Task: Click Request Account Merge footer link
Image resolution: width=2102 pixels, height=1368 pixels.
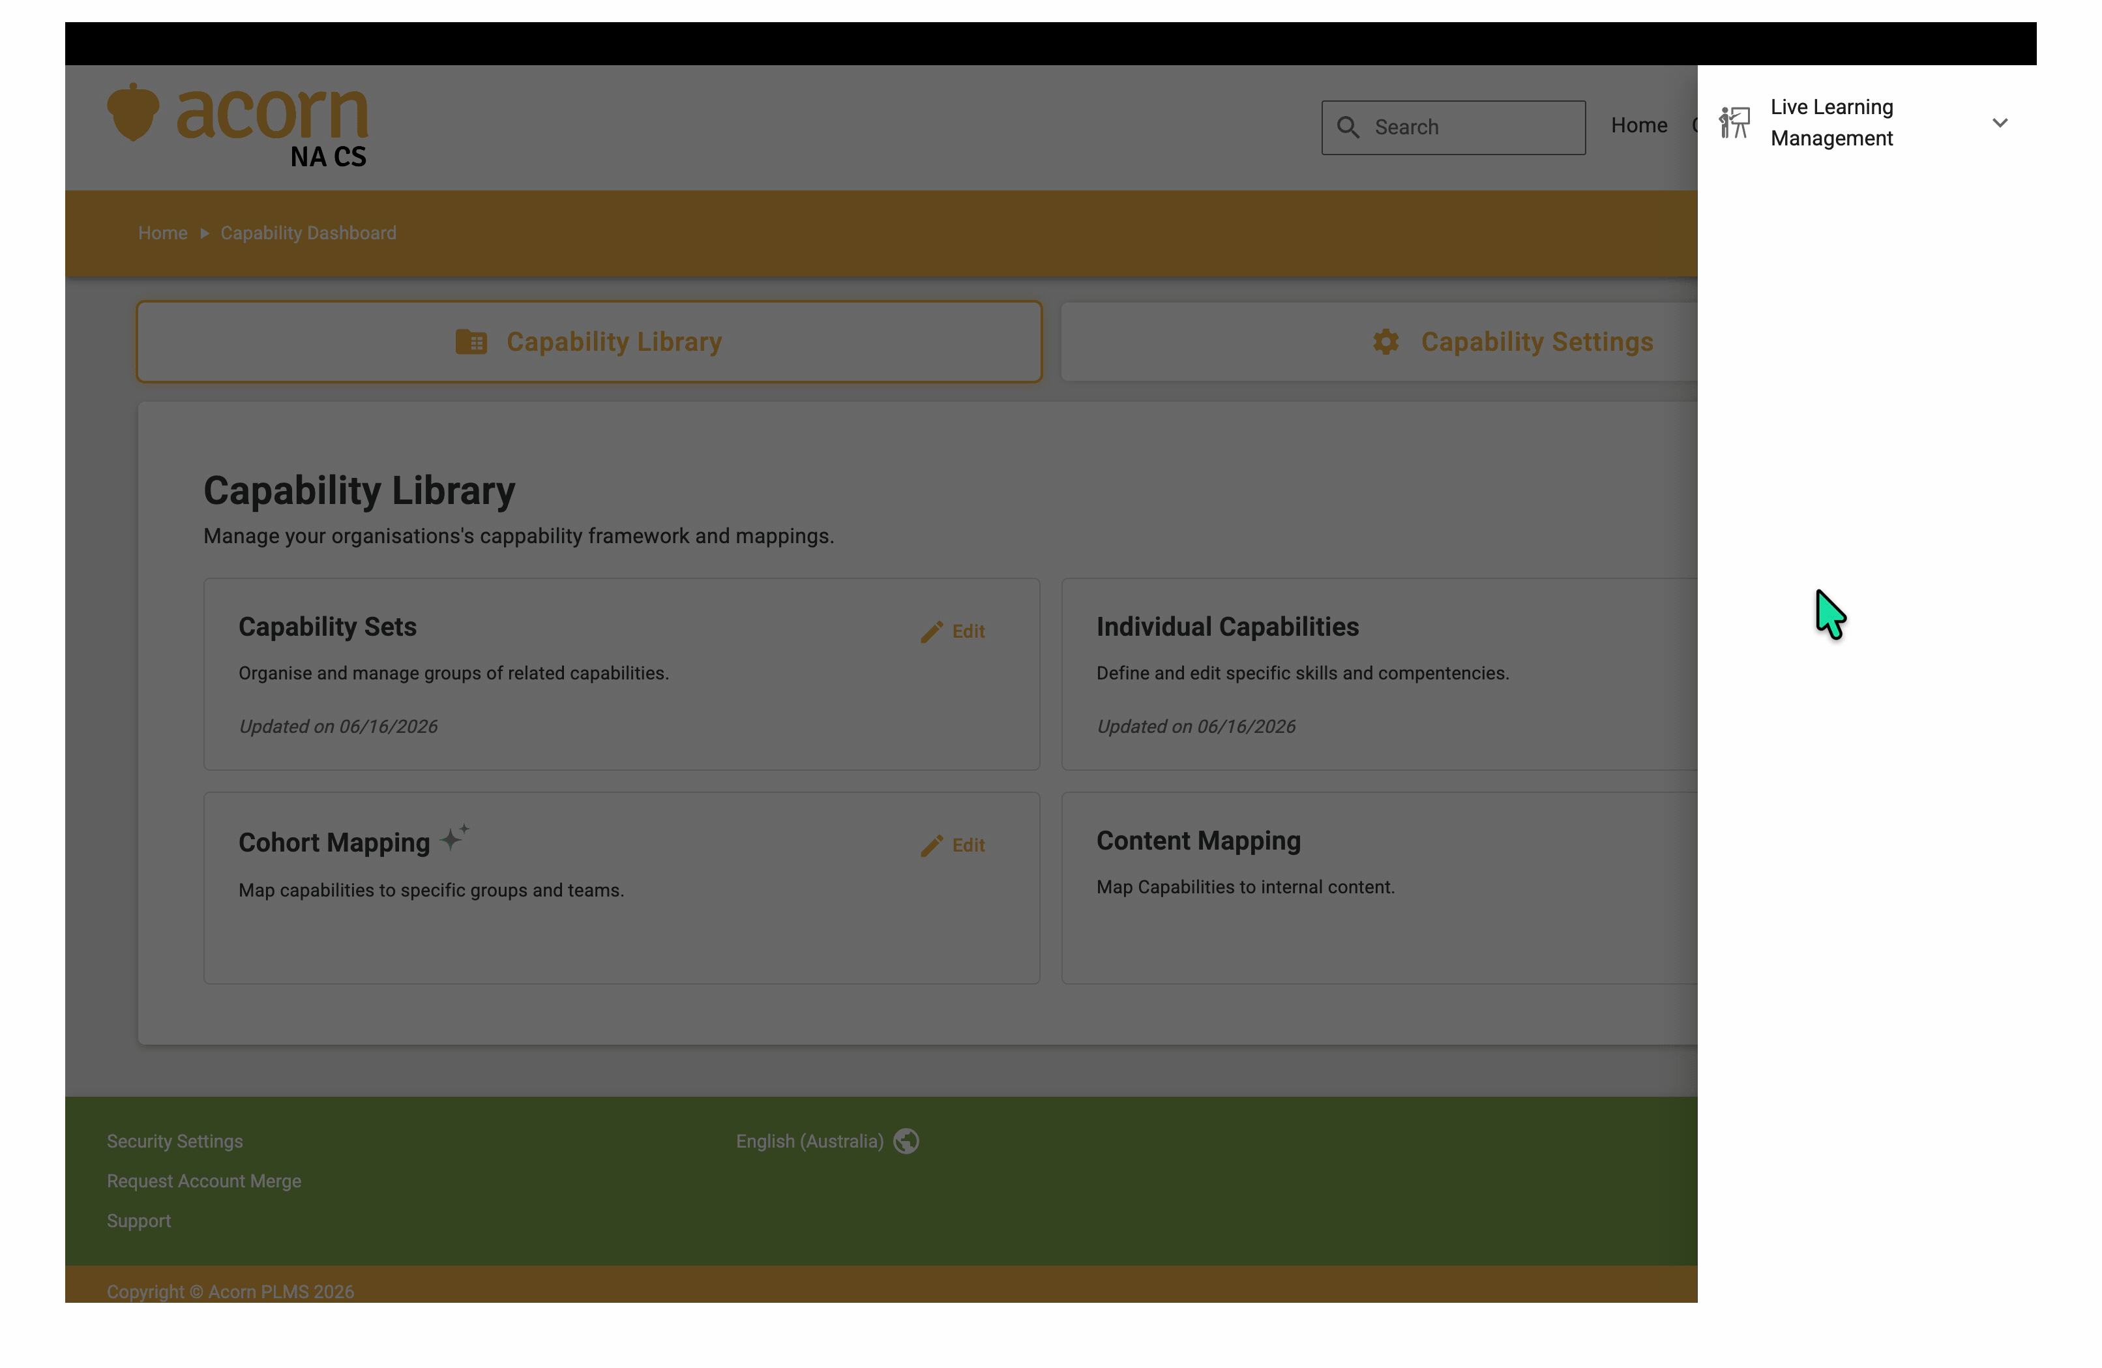Action: point(204,1181)
